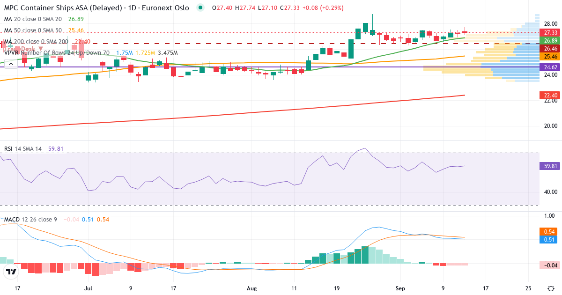This screenshot has width=562, height=295.
Task: Open the MPC Container Ships ASA symbol title
Action: tap(97, 8)
